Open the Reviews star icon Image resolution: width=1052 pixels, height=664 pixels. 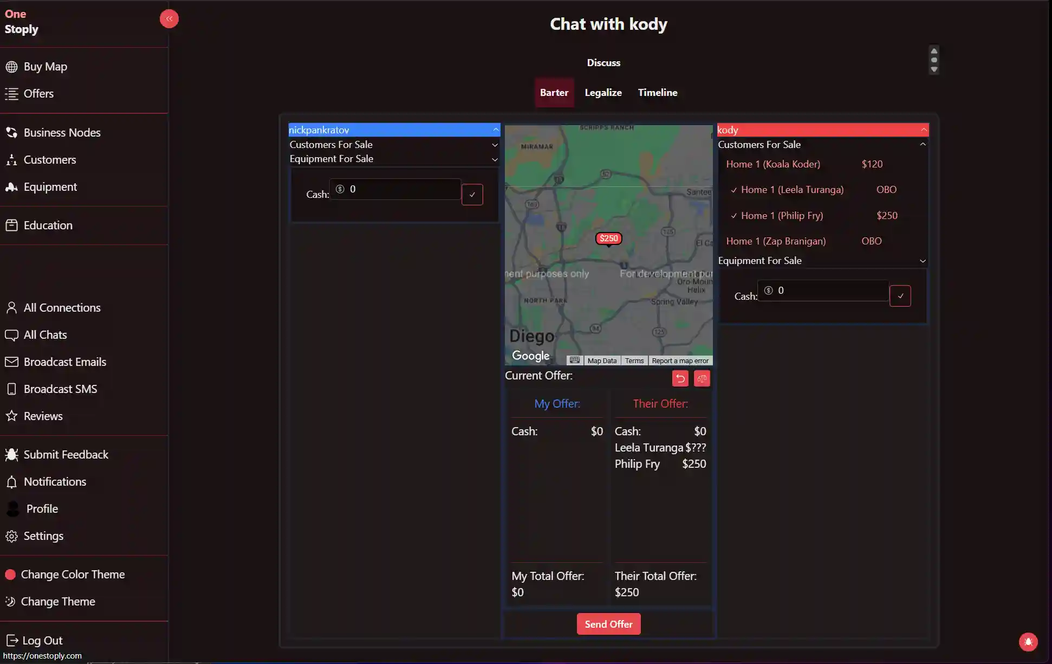click(x=12, y=416)
